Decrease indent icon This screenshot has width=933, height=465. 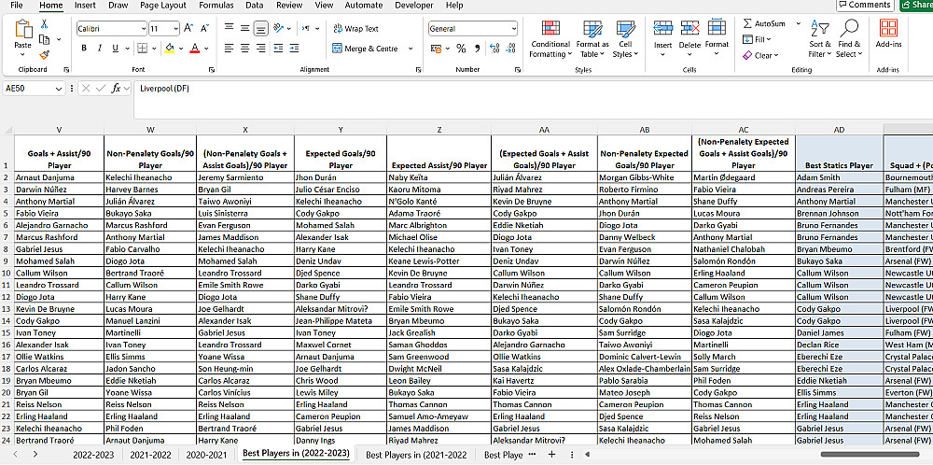[279, 49]
